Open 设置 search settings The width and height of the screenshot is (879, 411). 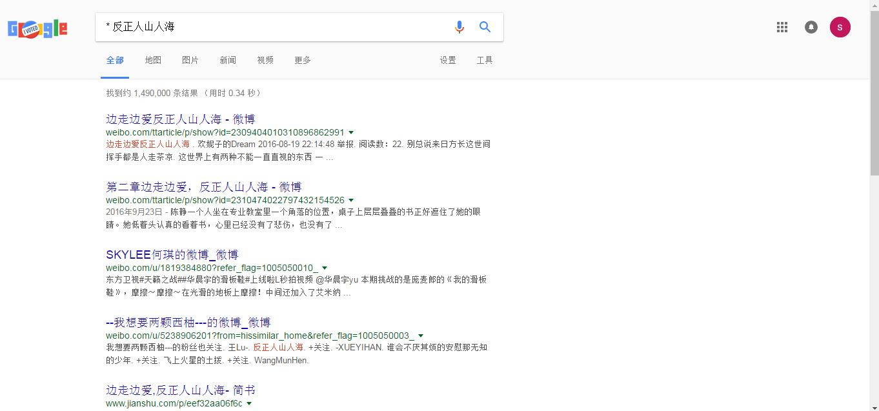[x=448, y=60]
